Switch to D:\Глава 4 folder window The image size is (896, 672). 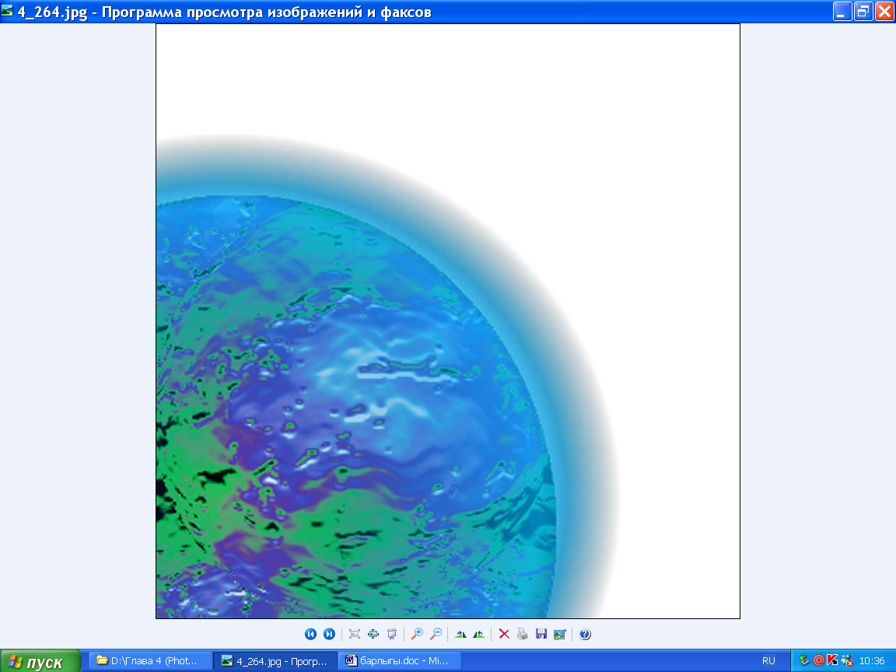pyautogui.click(x=151, y=661)
